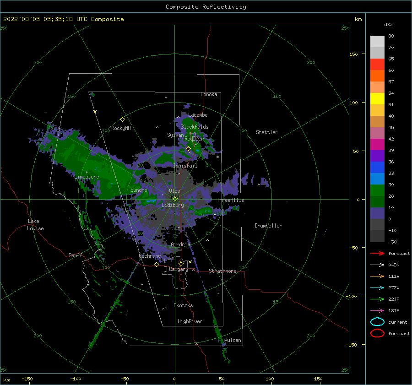Select the Stettler label
The width and height of the screenshot is (412, 385).
pos(267,132)
